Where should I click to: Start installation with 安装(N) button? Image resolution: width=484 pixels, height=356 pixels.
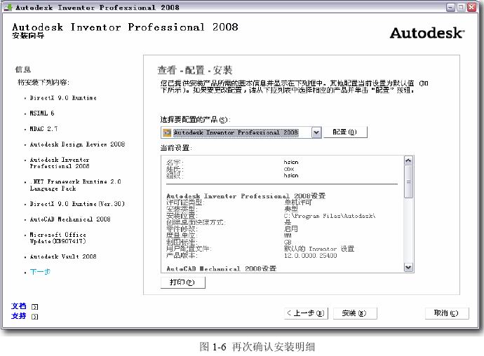tap(355, 313)
